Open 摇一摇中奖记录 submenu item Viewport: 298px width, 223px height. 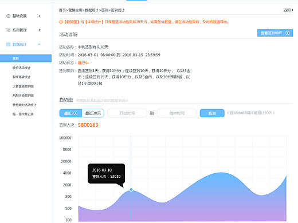pyautogui.click(x=23, y=114)
